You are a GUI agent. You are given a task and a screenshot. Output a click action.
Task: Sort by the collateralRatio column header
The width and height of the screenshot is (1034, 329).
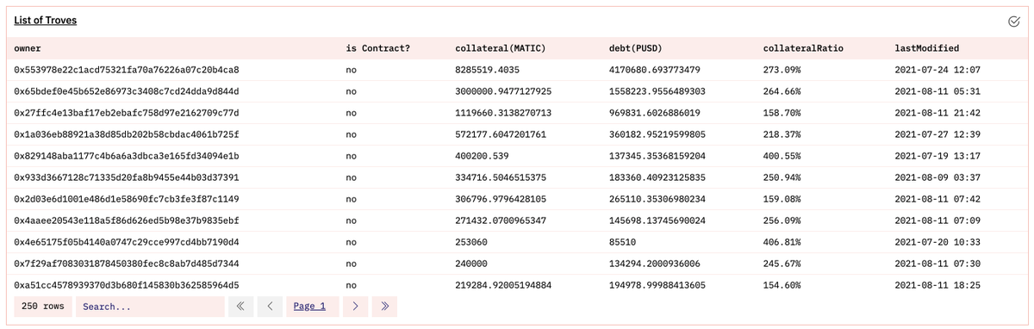pyautogui.click(x=803, y=48)
